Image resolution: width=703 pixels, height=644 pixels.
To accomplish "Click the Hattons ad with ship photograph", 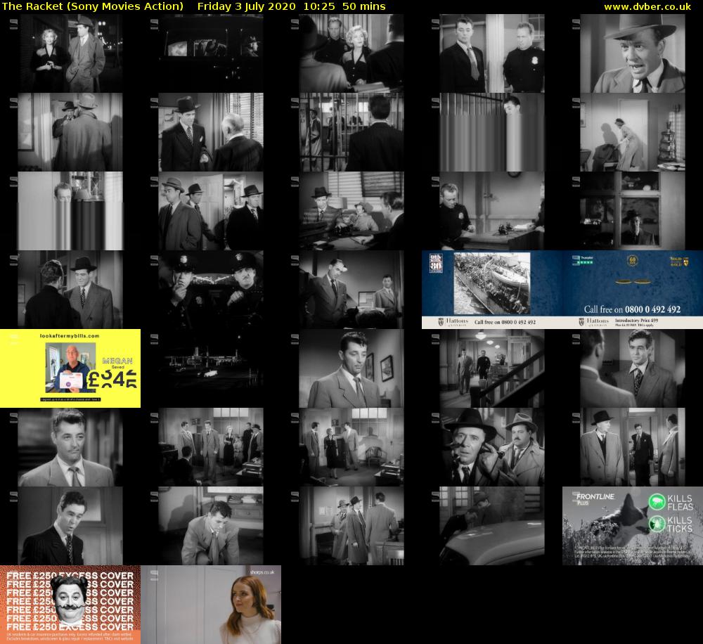I will click(492, 289).
